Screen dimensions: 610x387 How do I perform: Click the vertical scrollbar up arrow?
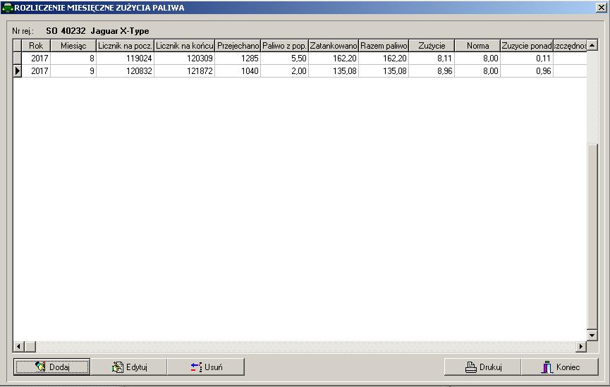[592, 45]
